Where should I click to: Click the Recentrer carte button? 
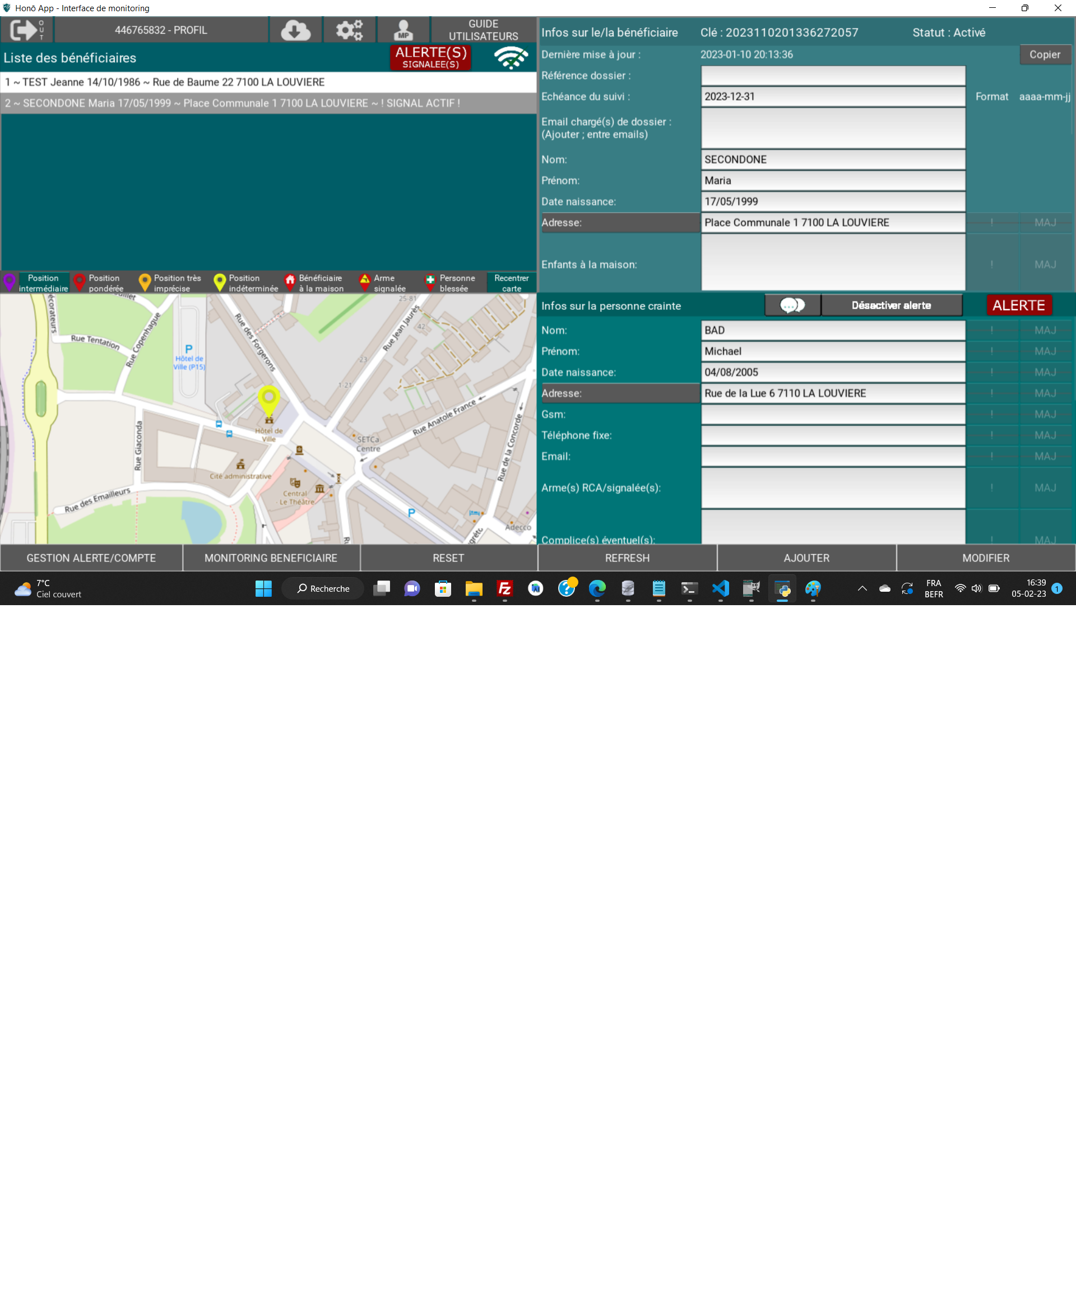coord(511,283)
